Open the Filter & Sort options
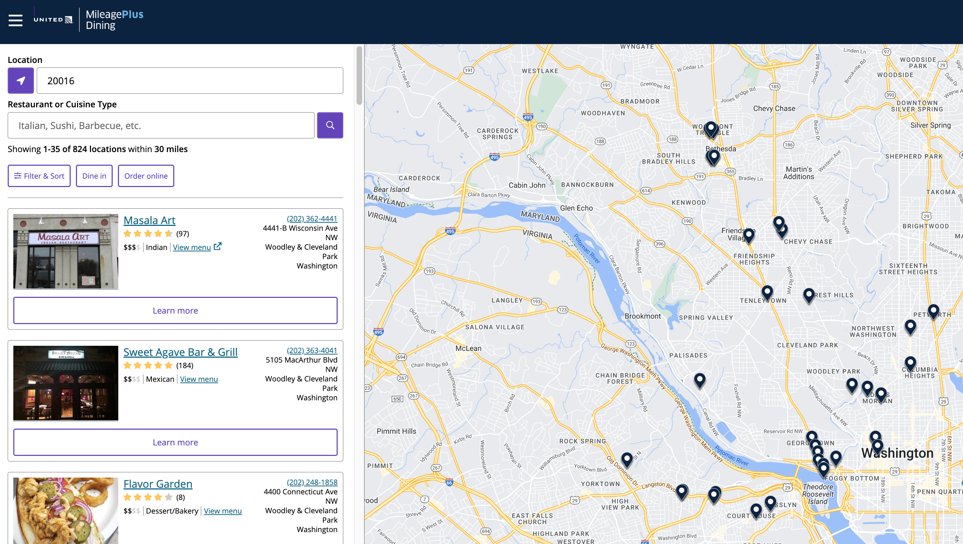 (x=39, y=176)
